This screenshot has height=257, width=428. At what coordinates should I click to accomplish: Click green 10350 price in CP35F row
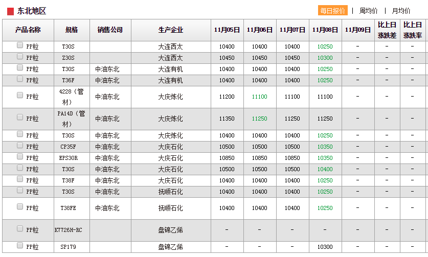point(325,147)
